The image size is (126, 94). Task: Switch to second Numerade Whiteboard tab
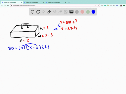point(34,2)
